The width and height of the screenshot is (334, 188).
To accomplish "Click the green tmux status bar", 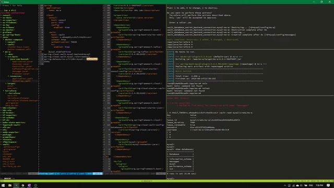I will click(167, 181).
